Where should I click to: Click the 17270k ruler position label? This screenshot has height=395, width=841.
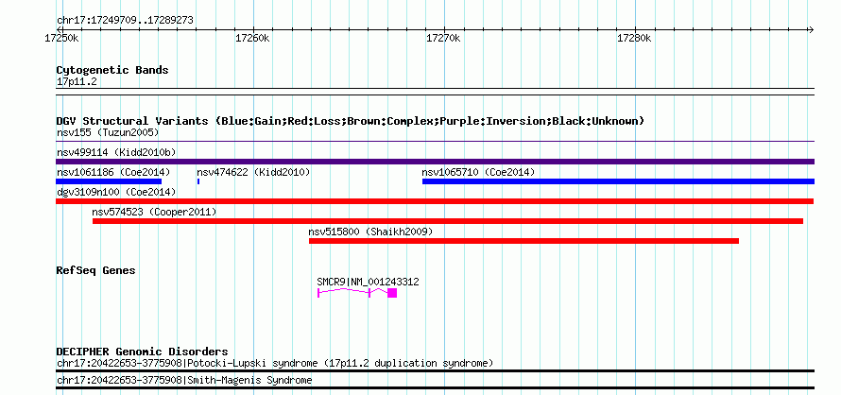coord(443,38)
